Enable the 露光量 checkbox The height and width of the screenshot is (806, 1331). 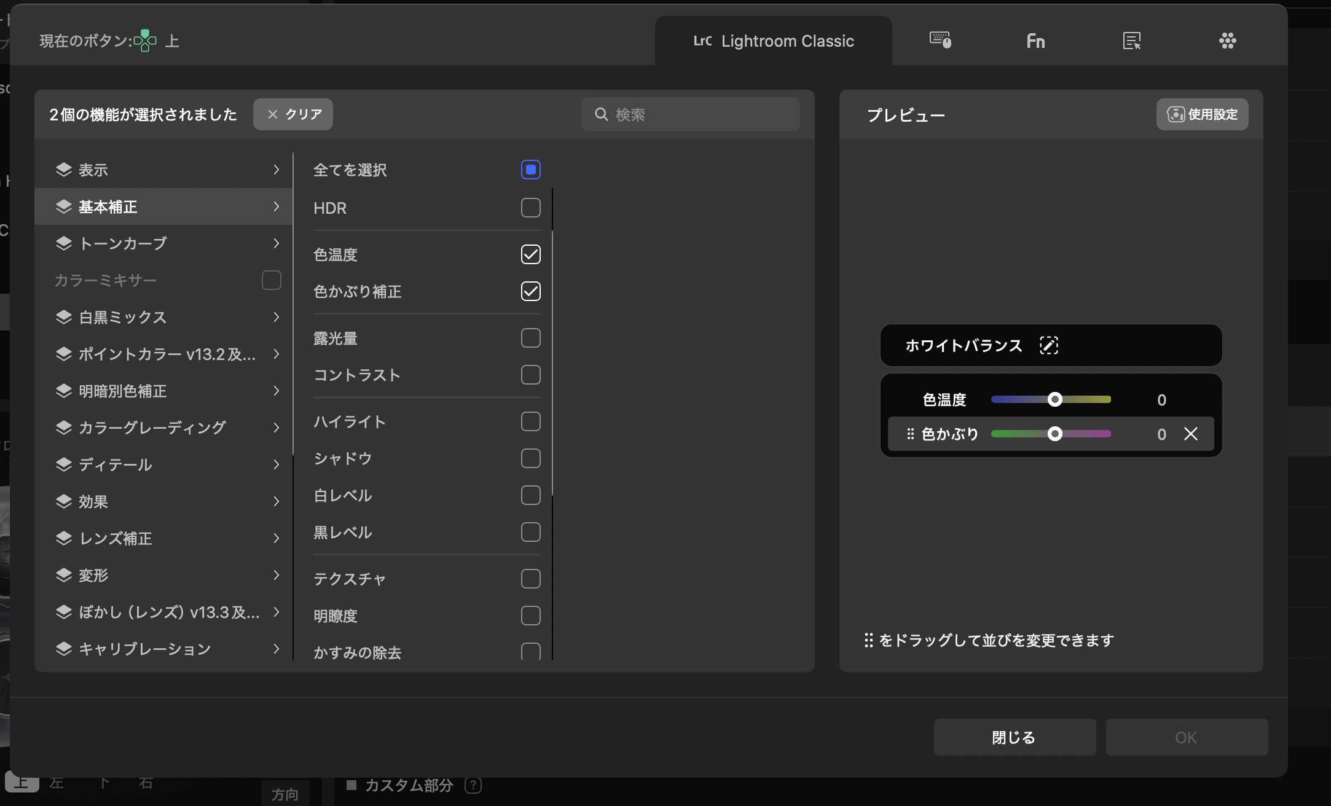point(530,338)
